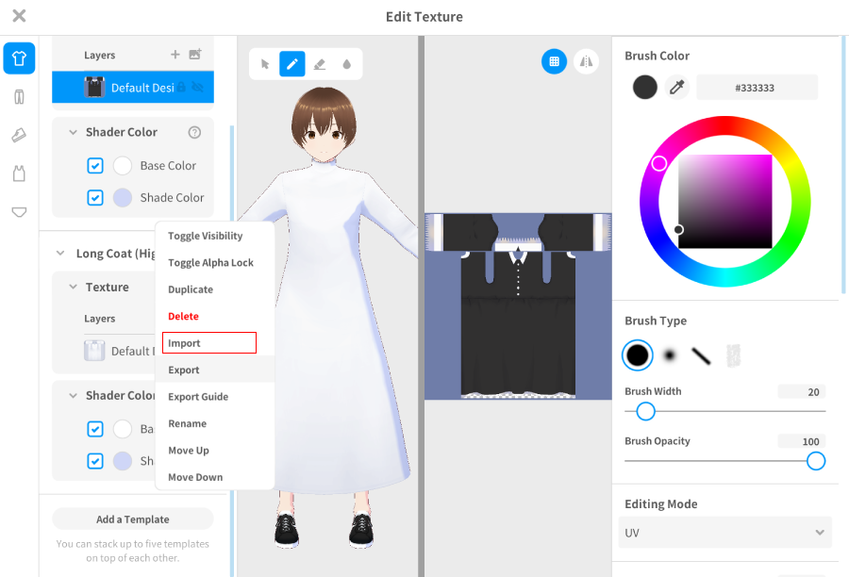This screenshot has width=849, height=577.
Task: Uncheck the top Shade Color checkbox
Action: (x=95, y=198)
